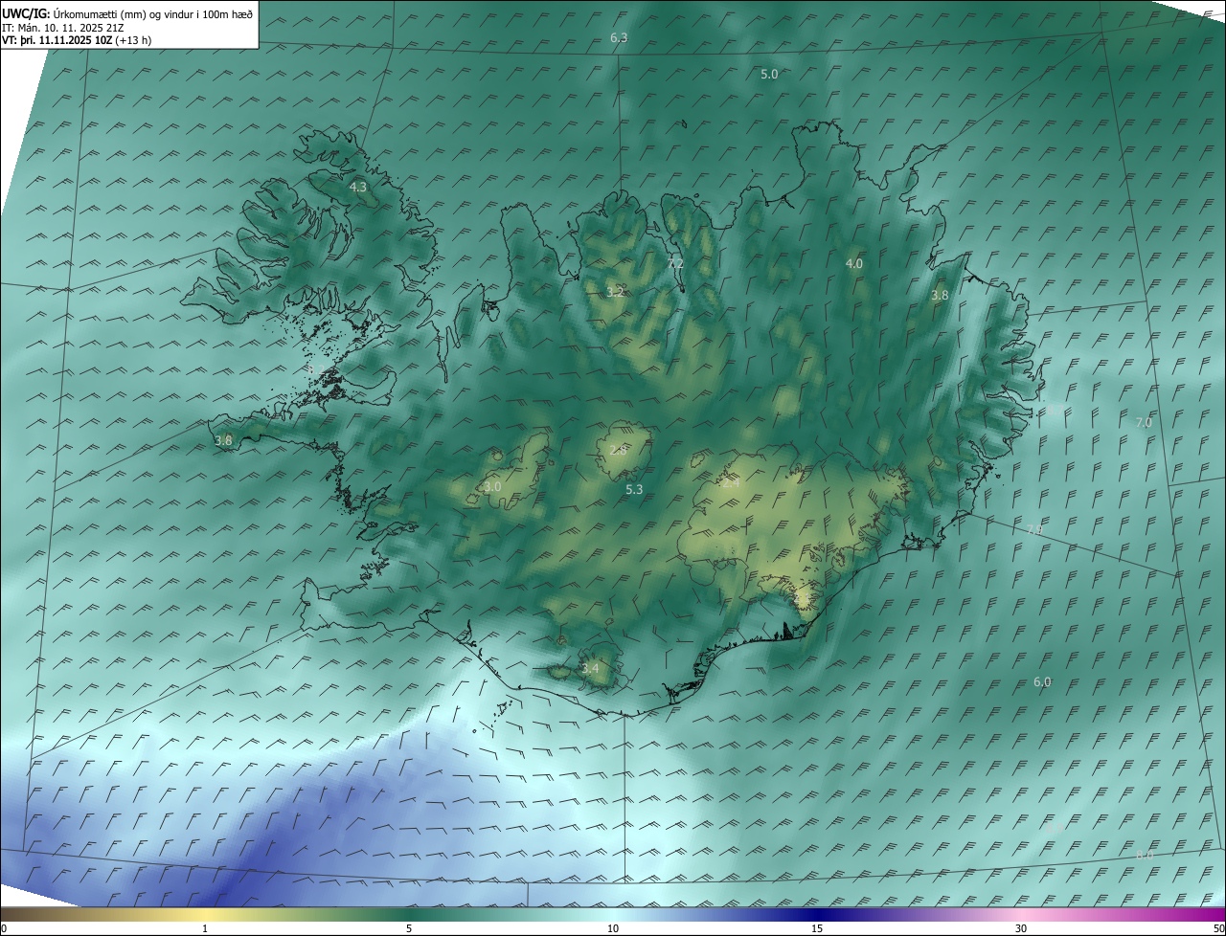
Task: Click the map value label '3.2'
Action: pyautogui.click(x=615, y=292)
